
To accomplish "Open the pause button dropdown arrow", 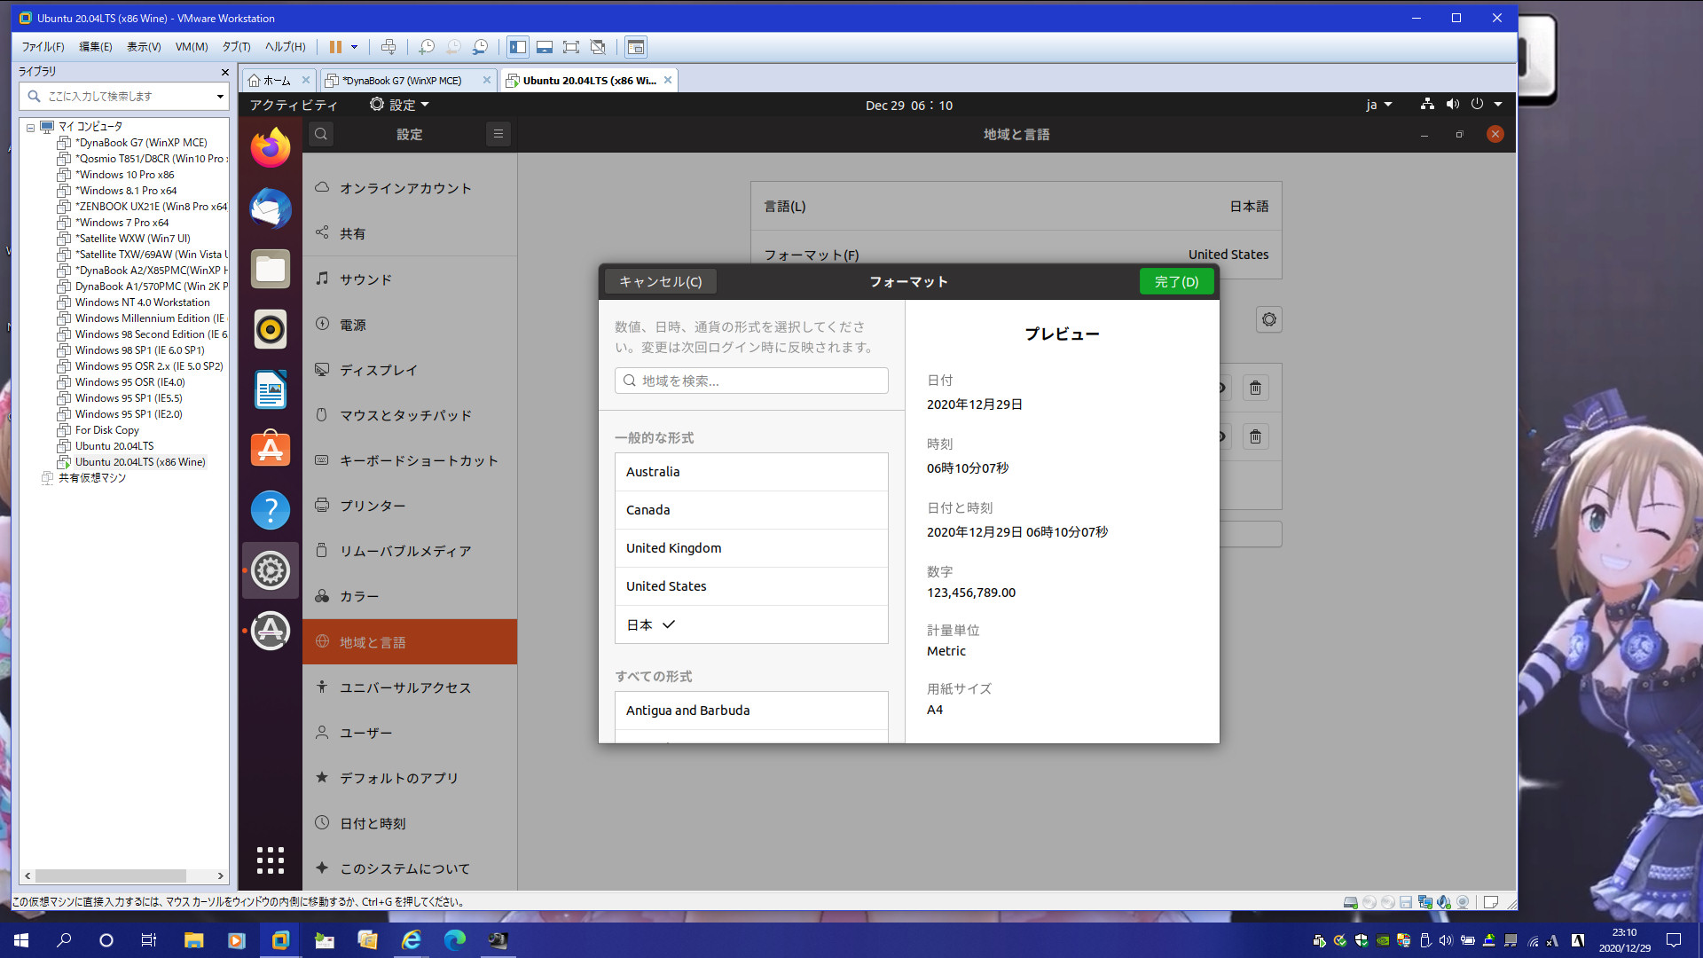I will coord(354,47).
